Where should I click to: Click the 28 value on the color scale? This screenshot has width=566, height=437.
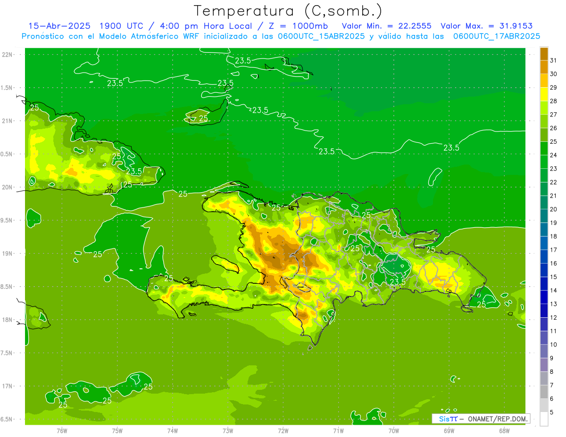coord(554,101)
